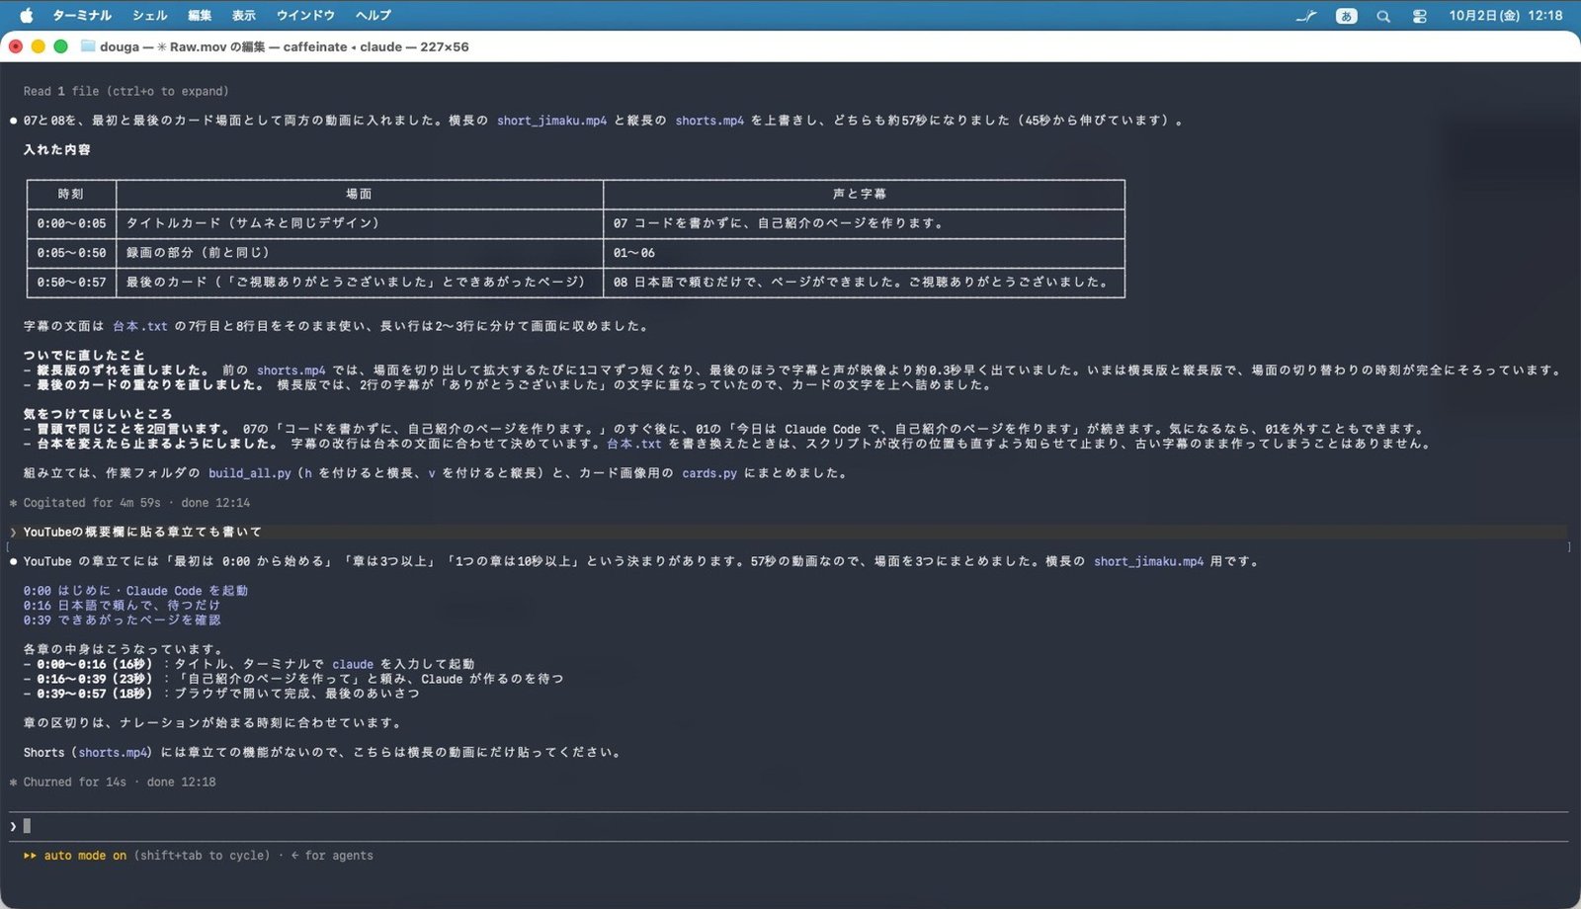Click short_jimaku.mp4 in the first paragraph

point(551,121)
